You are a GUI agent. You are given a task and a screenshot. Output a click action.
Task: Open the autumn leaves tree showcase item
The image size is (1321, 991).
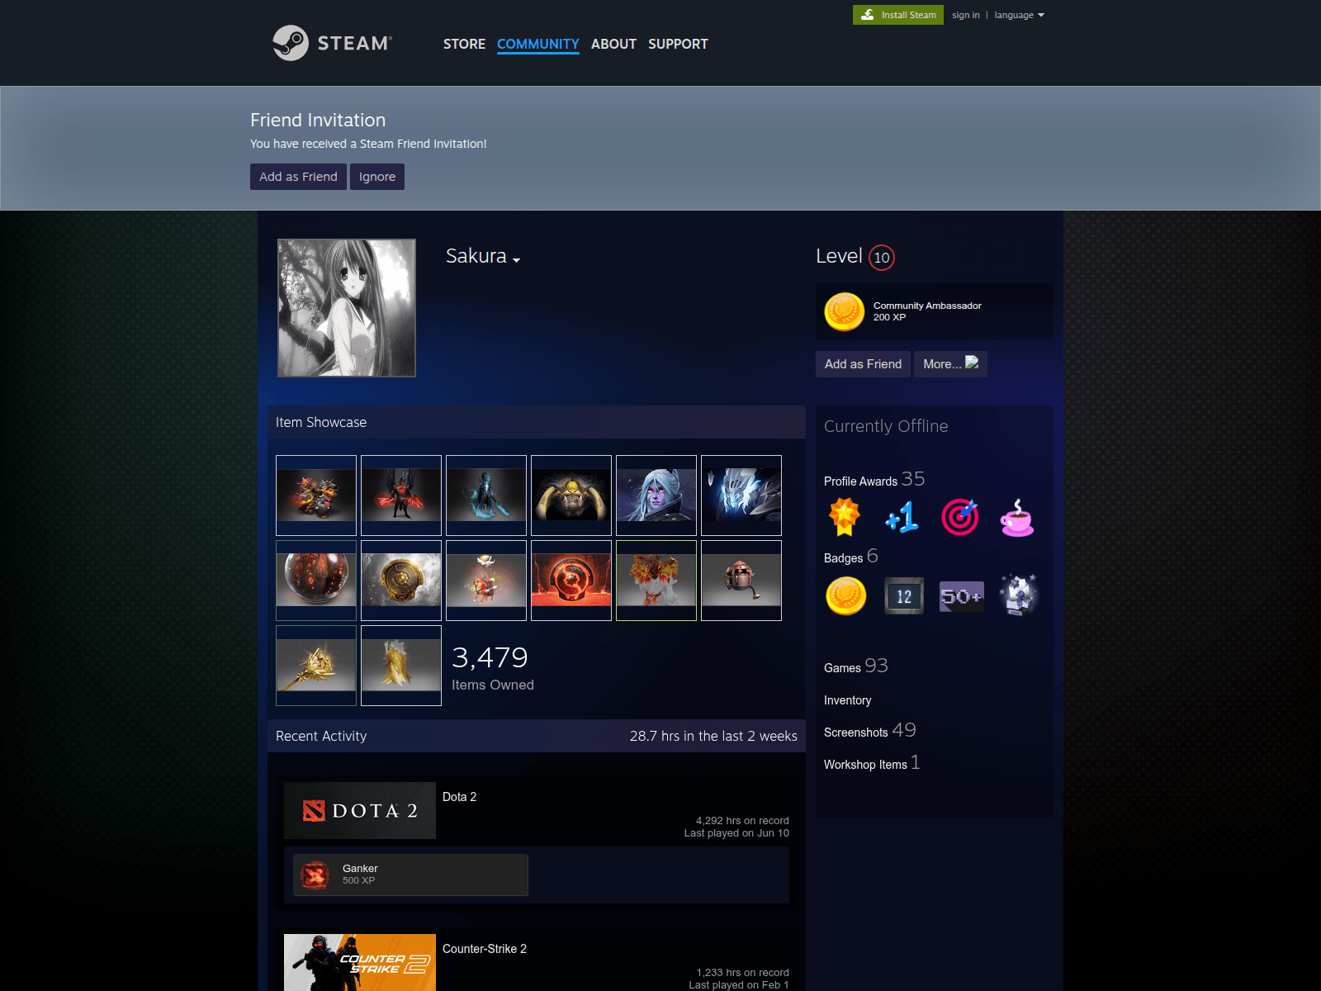coord(656,581)
